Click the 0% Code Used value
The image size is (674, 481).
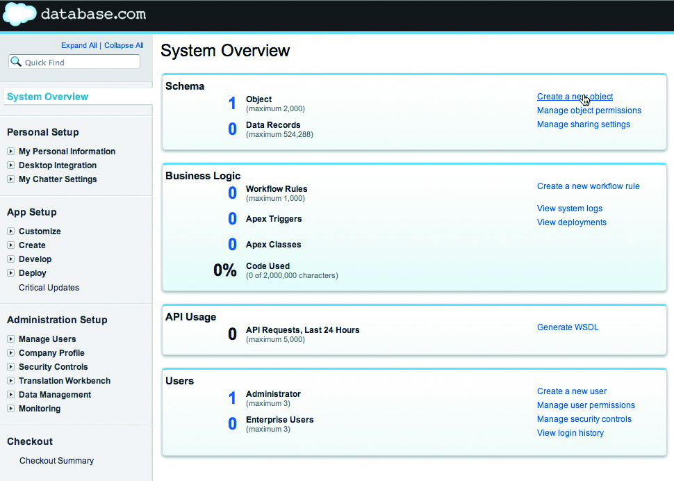[225, 270]
